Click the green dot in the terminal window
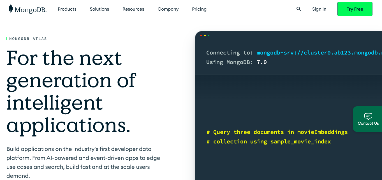 (x=209, y=35)
